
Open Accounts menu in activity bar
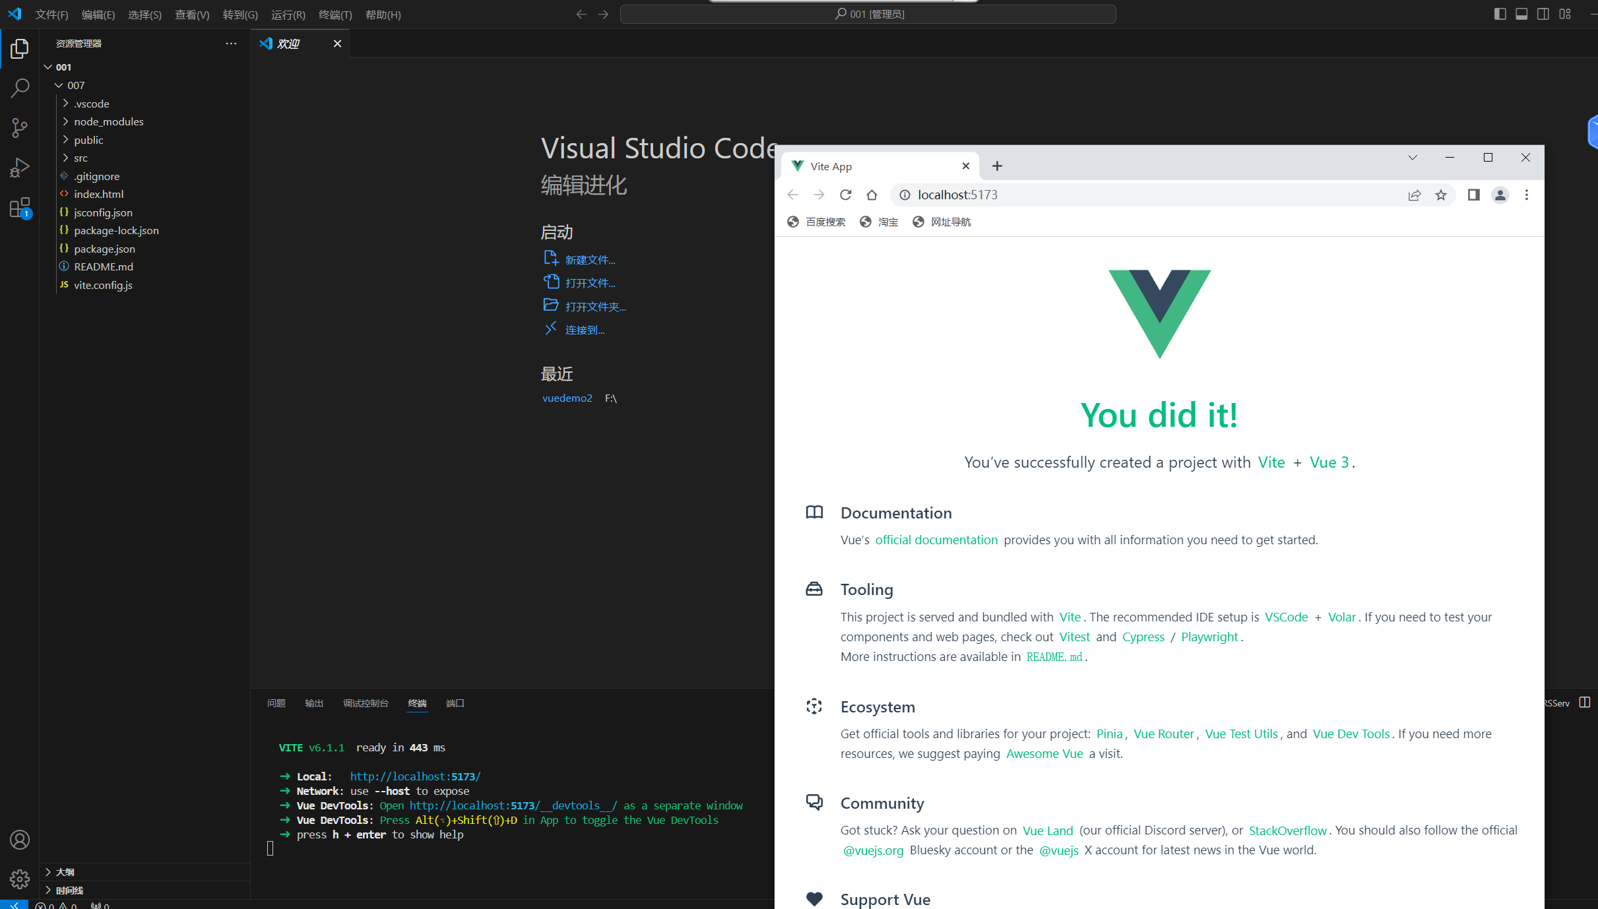20,840
